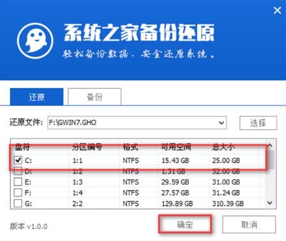Select the partition number 1:1 cell
286x241 pixels.
click(x=77, y=161)
